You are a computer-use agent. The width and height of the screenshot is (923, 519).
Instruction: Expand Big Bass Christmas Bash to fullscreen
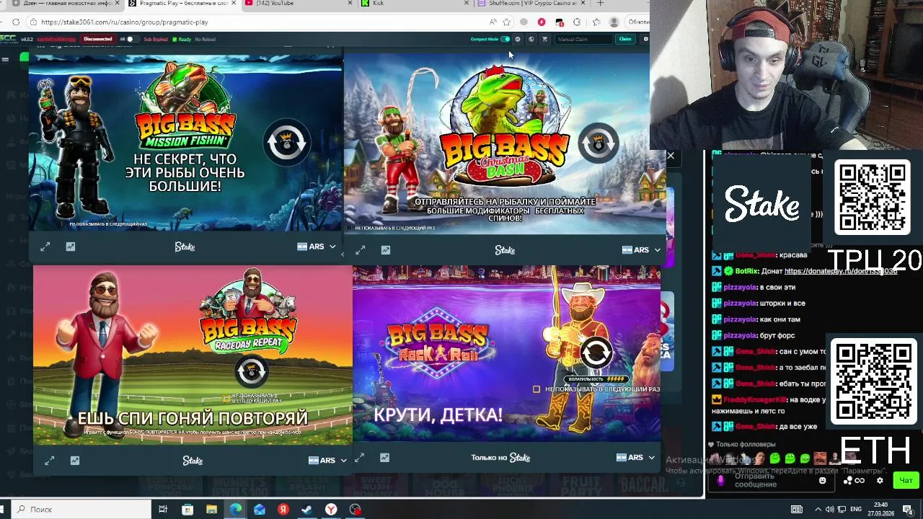360,250
